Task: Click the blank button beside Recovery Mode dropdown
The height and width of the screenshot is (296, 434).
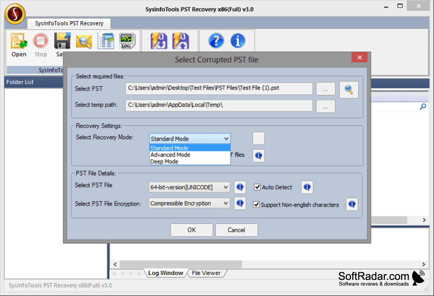Action: (x=259, y=138)
